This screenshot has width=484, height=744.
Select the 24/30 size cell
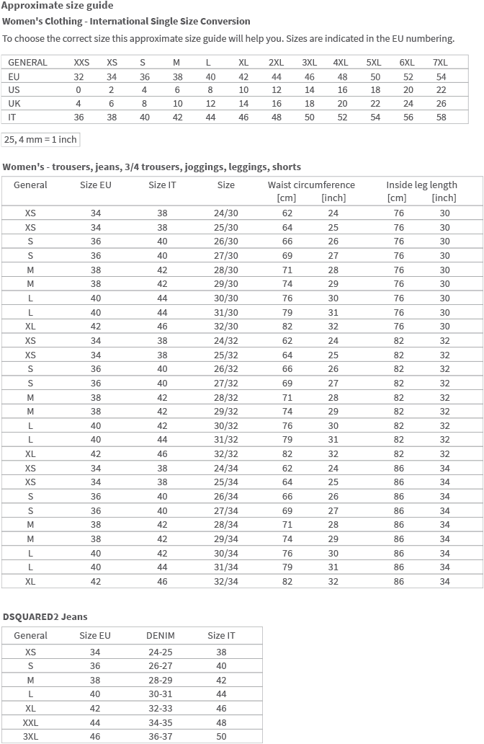[x=225, y=213]
